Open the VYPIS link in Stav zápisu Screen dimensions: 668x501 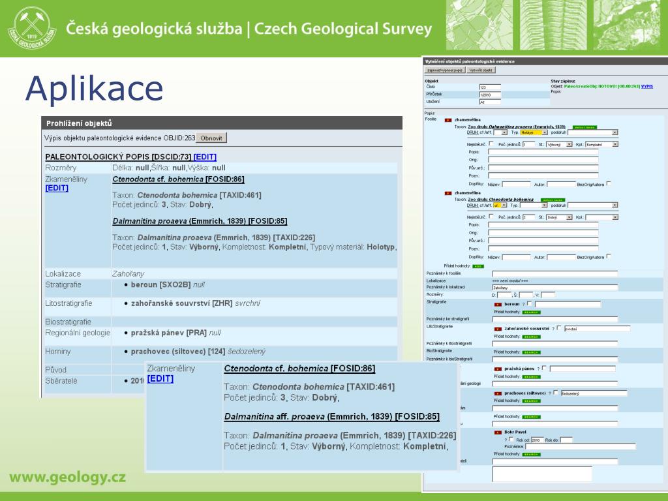[x=646, y=86]
